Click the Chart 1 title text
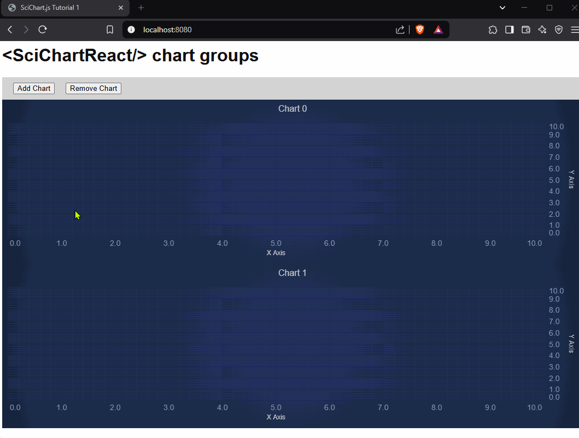 pyautogui.click(x=293, y=273)
